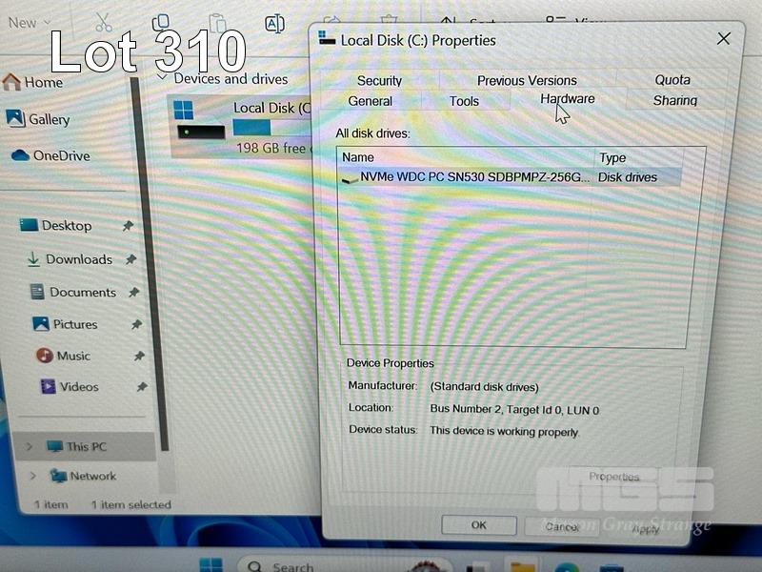This screenshot has width=762, height=572.
Task: Switch to the Tools tab
Action: coord(464,101)
